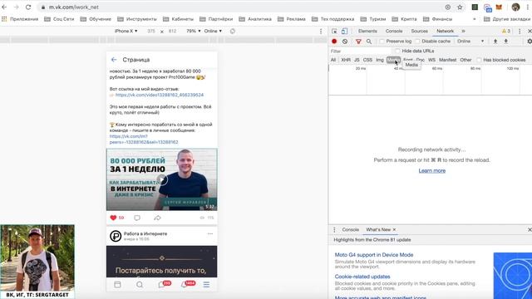Open the 79% zoom dropdown
Viewport: 532px width, 299px height.
click(x=193, y=31)
